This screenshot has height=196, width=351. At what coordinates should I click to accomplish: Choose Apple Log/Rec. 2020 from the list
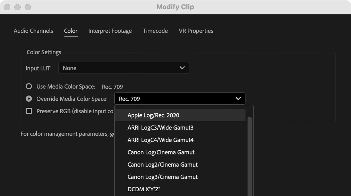click(153, 115)
